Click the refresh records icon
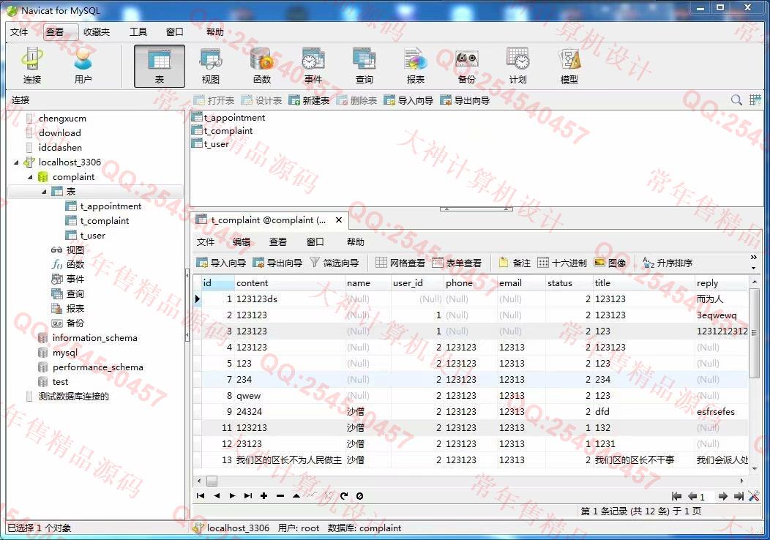770x540 pixels. [344, 496]
